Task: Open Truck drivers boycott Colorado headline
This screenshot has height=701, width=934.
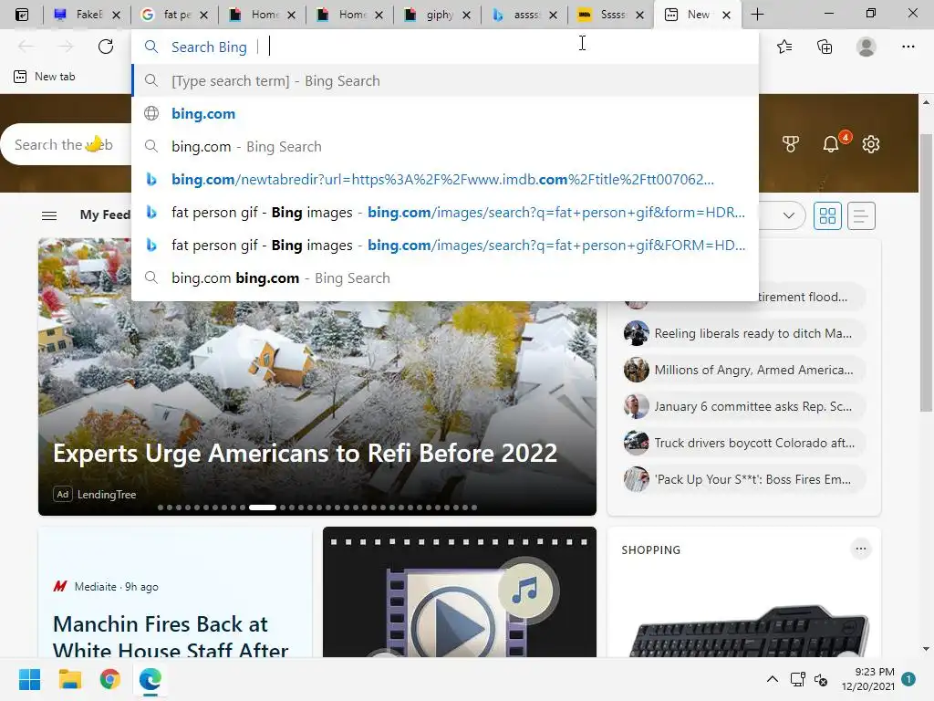Action: coord(754,443)
